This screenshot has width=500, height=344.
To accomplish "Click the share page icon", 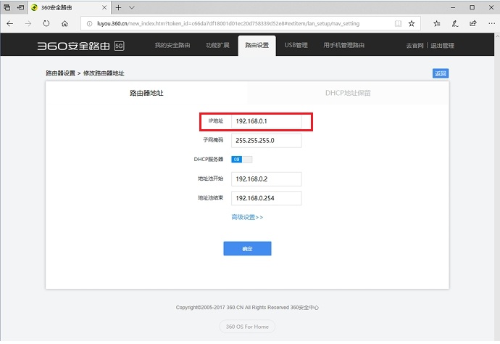I will tap(472, 23).
